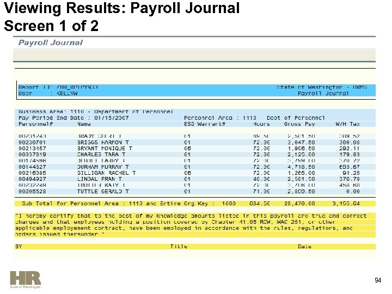Click 'Payroll Journal' text in blue report header
The width and height of the screenshot is (392, 294).
[x=323, y=94]
